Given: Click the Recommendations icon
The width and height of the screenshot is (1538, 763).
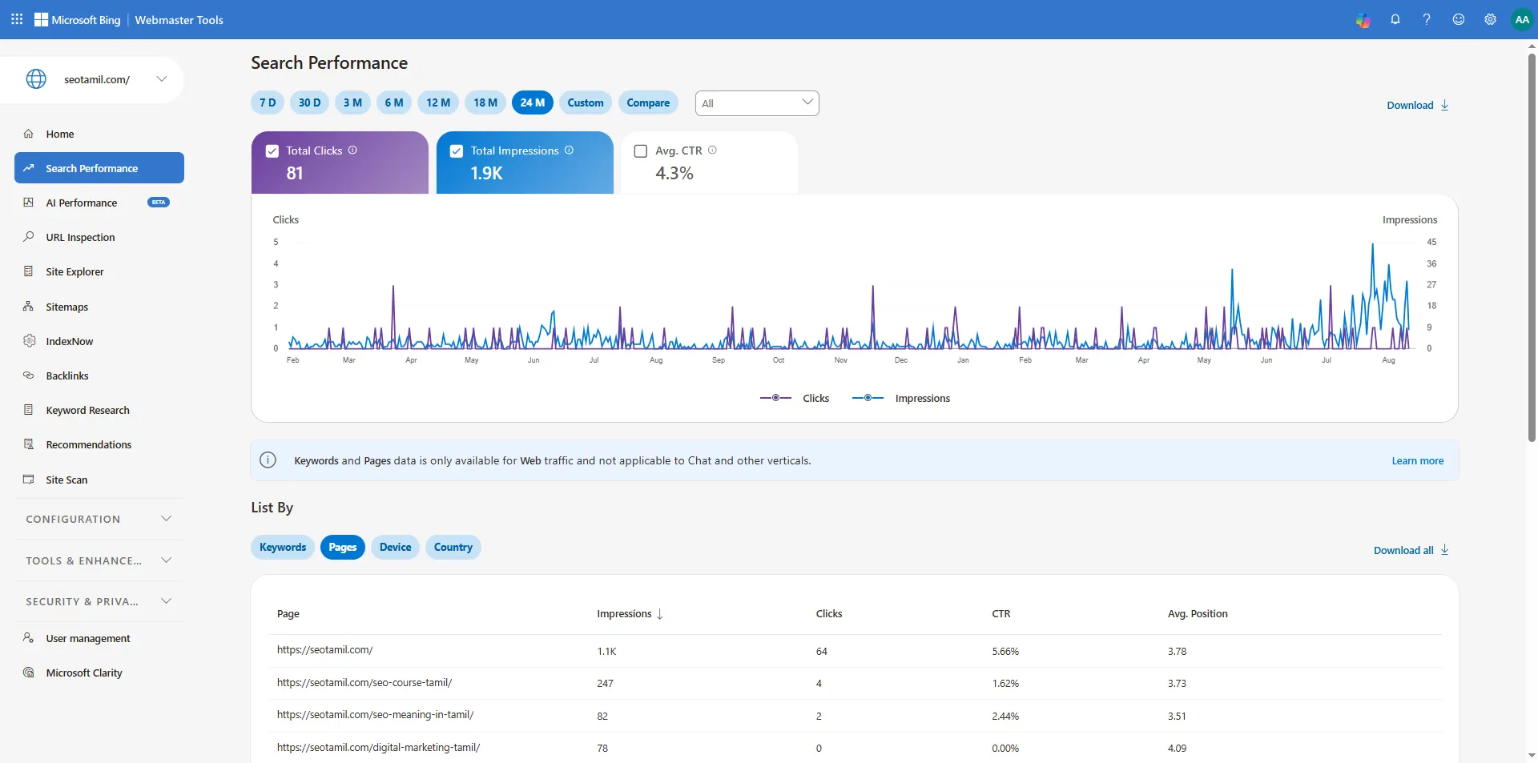Looking at the screenshot, I should point(29,444).
